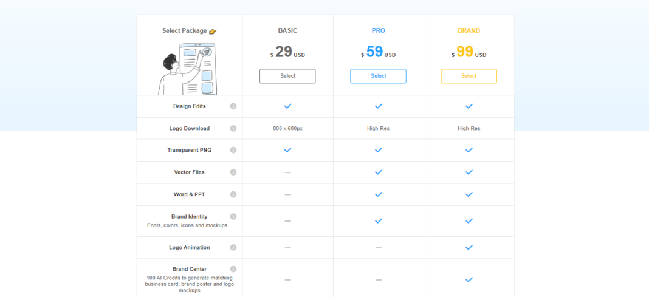The image size is (649, 297).
Task: Select the PRO package button
Action: point(378,76)
